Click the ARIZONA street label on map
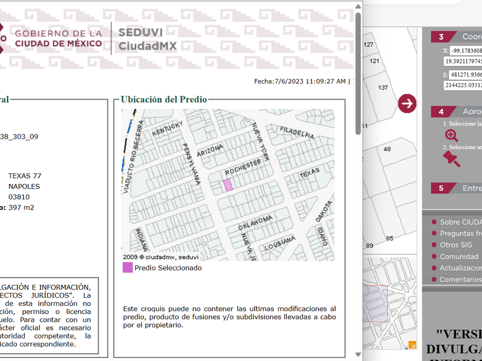This screenshot has width=482, height=361. [x=210, y=150]
